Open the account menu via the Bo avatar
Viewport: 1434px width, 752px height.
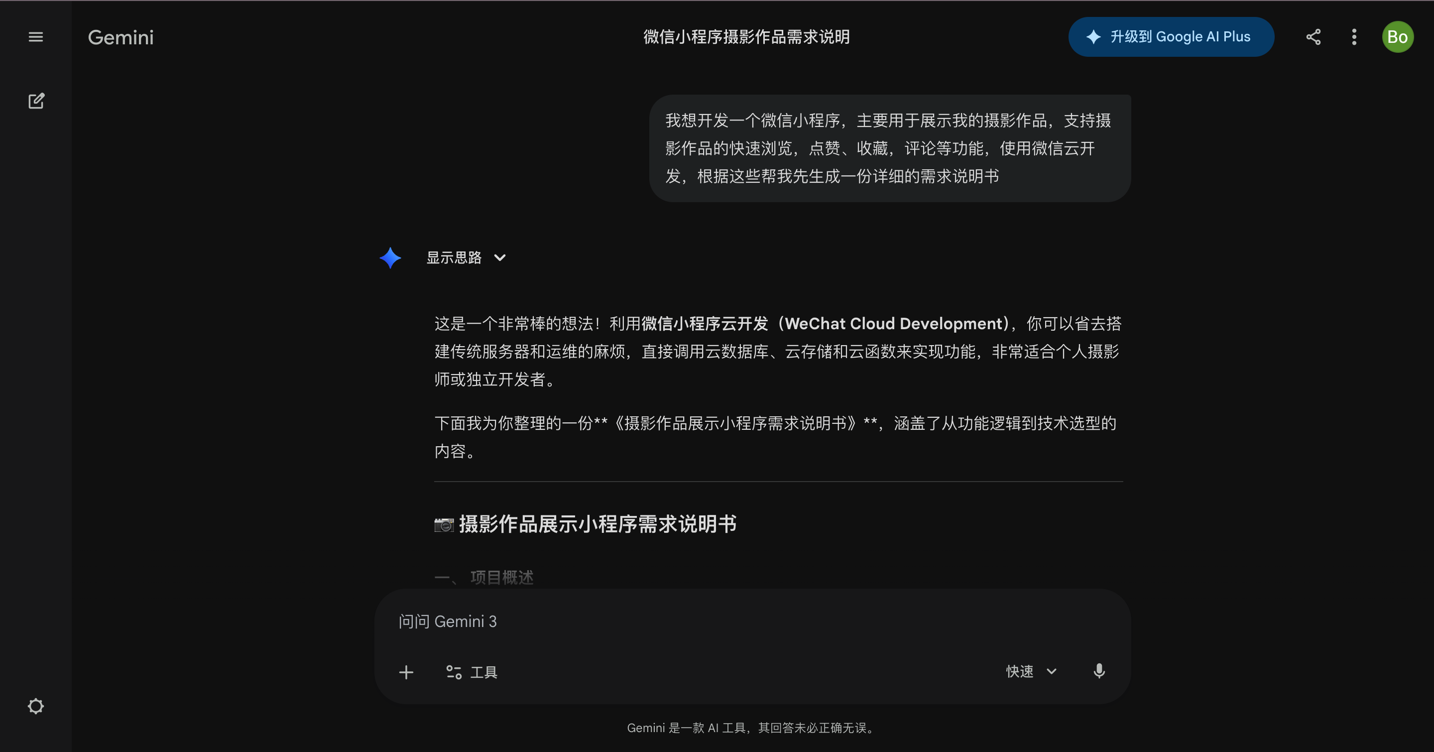click(1398, 37)
